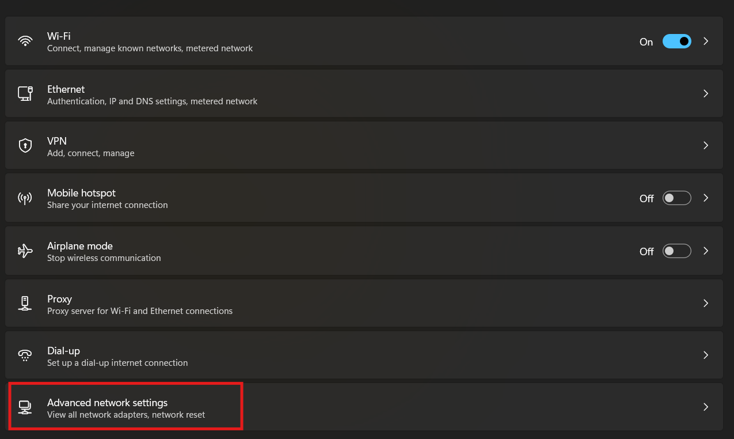This screenshot has height=439, width=734.
Task: Switch on the Airplane mode toggle
Action: [676, 251]
